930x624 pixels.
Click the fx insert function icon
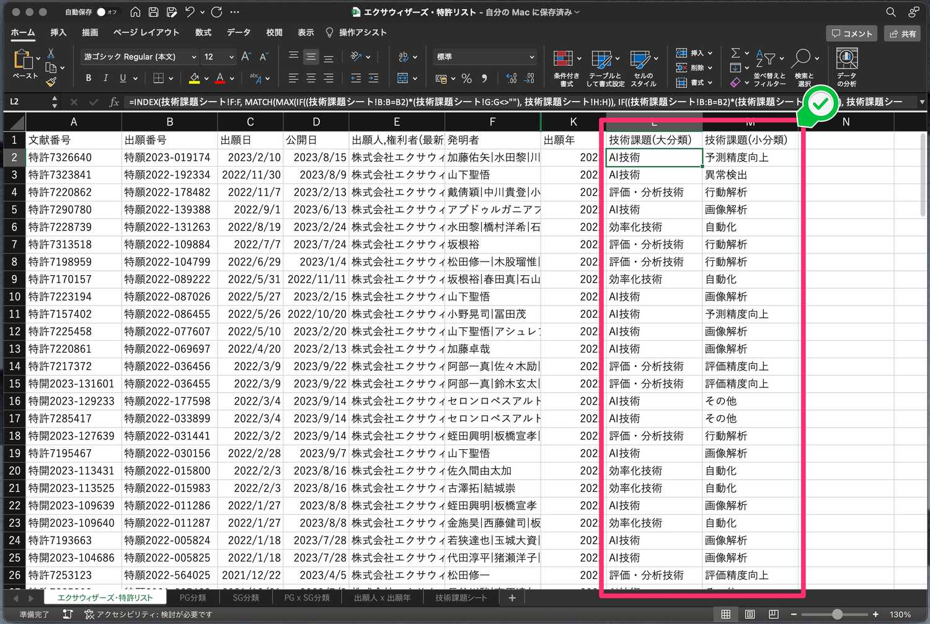click(x=114, y=102)
